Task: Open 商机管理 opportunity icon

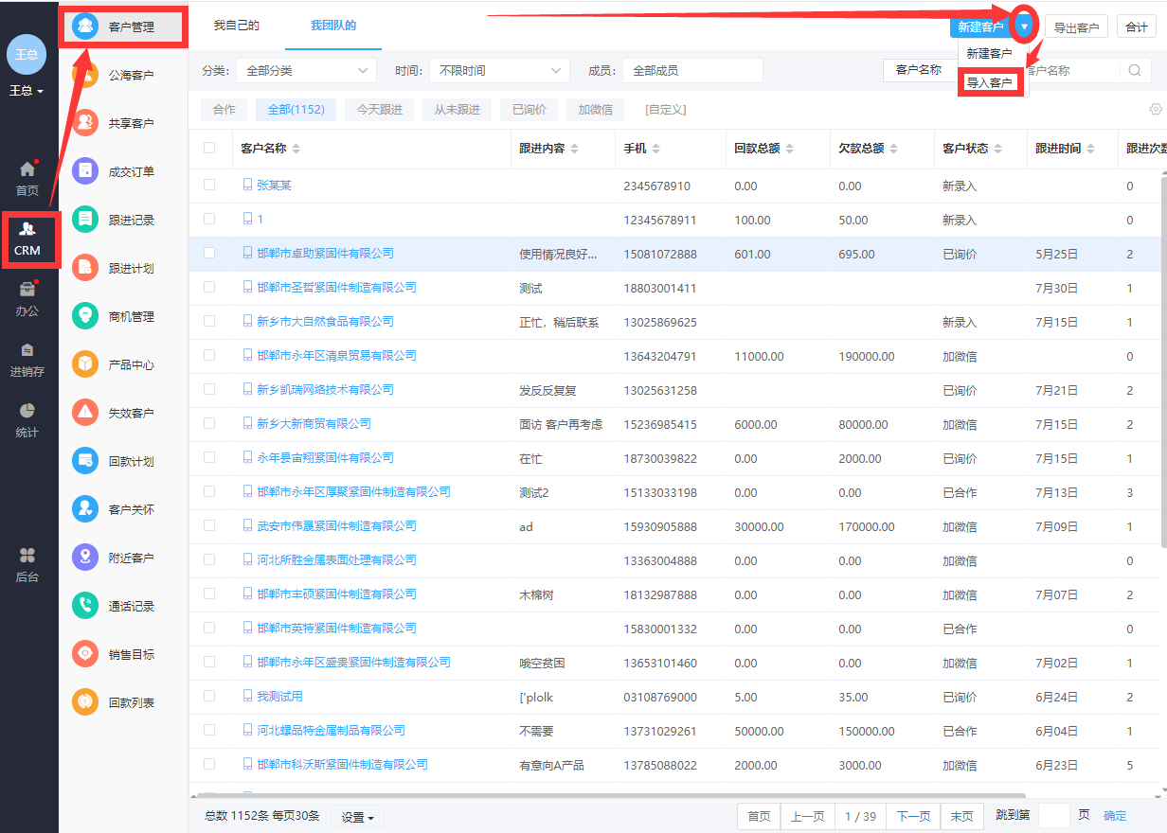Action: pos(85,316)
